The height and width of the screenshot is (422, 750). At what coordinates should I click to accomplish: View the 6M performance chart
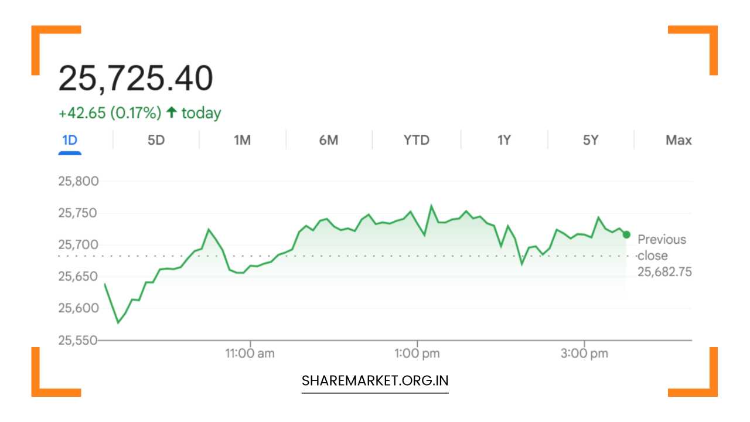pyautogui.click(x=329, y=140)
